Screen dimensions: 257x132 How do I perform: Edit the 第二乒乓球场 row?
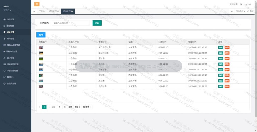coord(221,47)
